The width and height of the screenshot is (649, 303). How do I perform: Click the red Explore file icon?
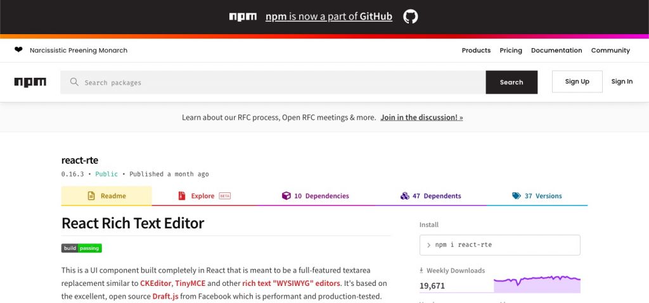tap(182, 196)
